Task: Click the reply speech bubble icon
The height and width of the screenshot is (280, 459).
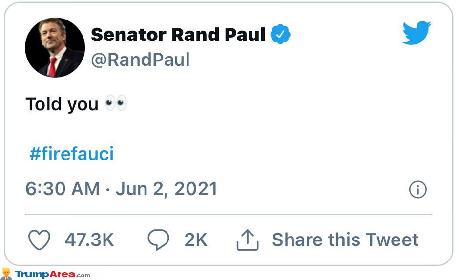Action: pyautogui.click(x=158, y=240)
